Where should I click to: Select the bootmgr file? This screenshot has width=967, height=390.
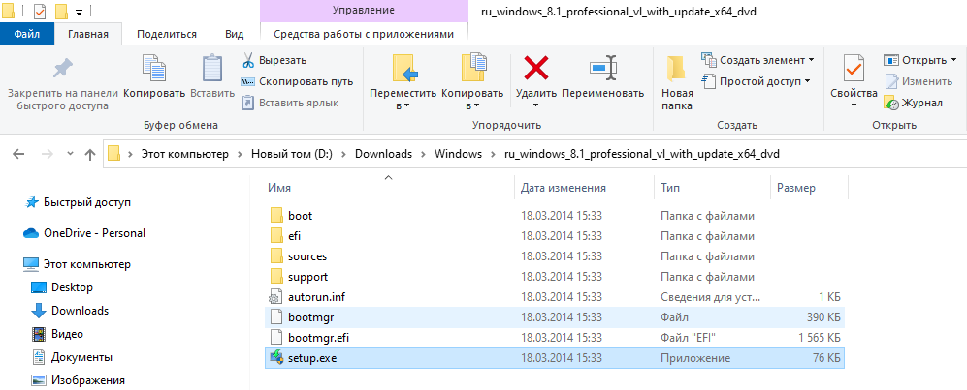click(555, 317)
